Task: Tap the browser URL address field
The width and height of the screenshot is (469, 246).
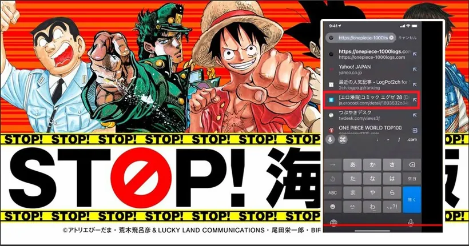Action: 360,38
